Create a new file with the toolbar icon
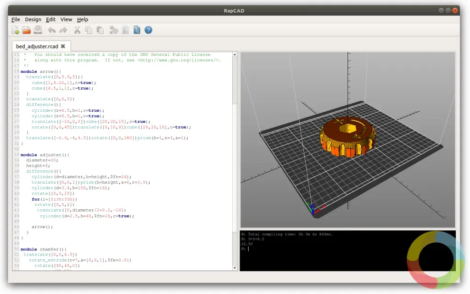 (16, 30)
